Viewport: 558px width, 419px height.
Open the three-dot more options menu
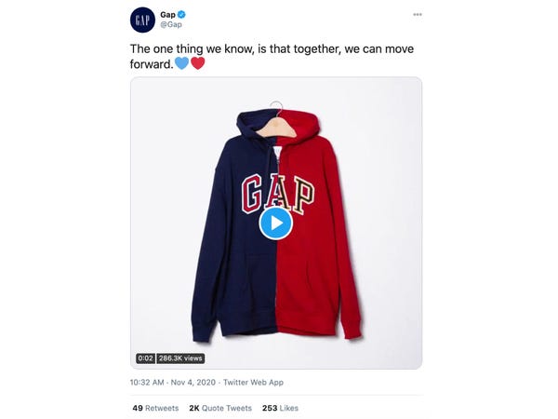point(418,15)
